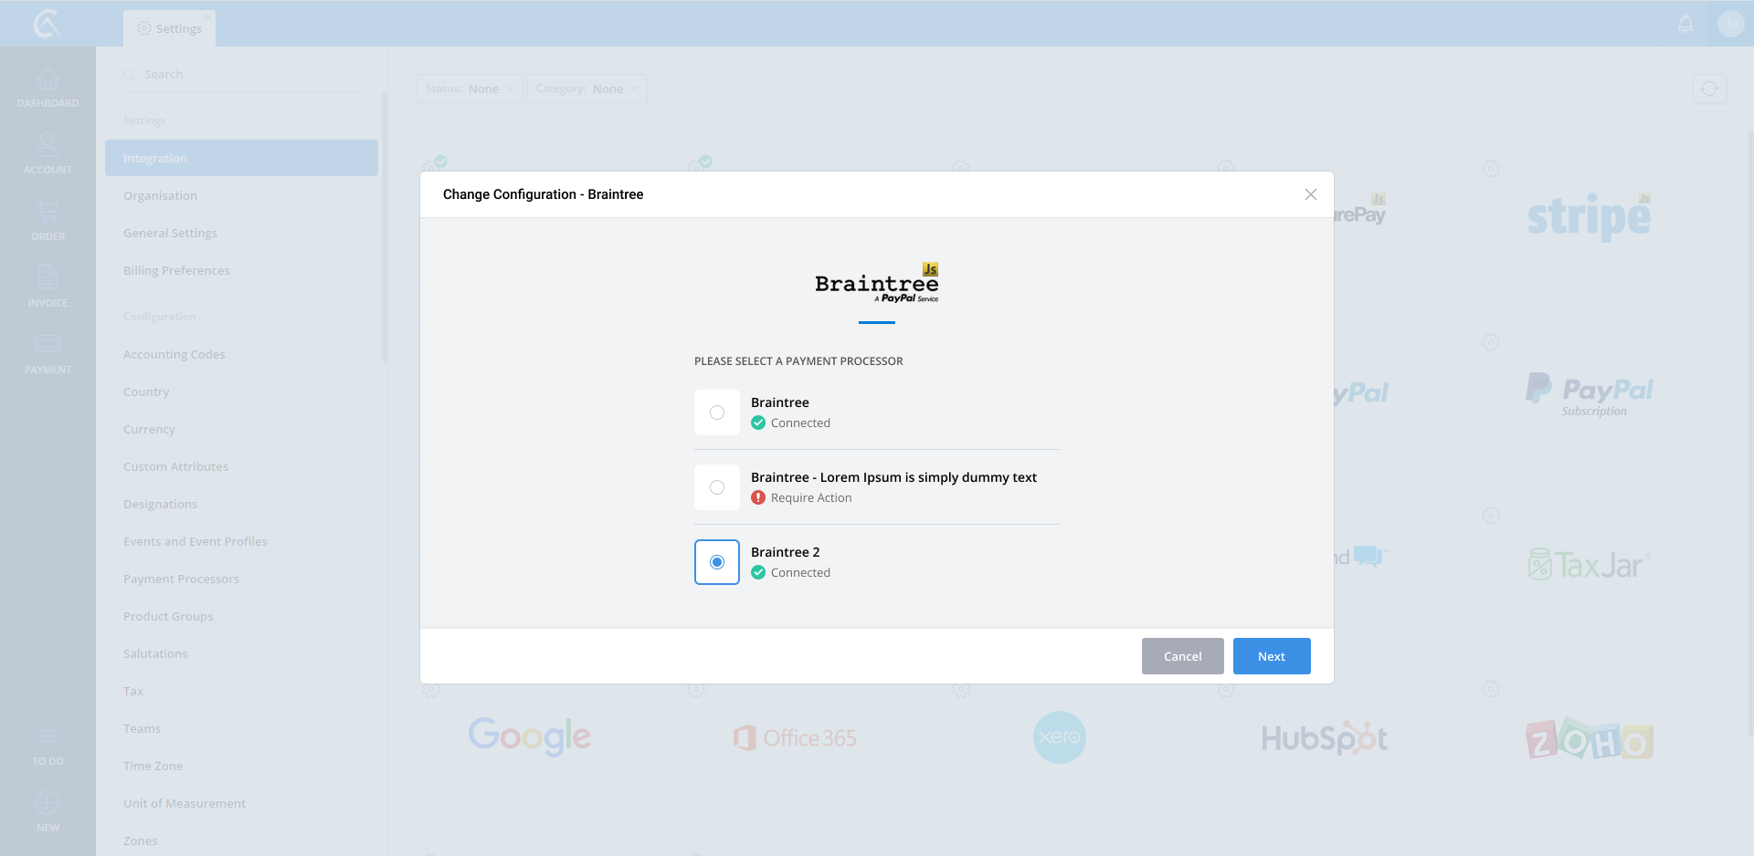Screen dimensions: 1754x856
Task: Open Billing Preferences in settings menu
Action: coord(176,270)
